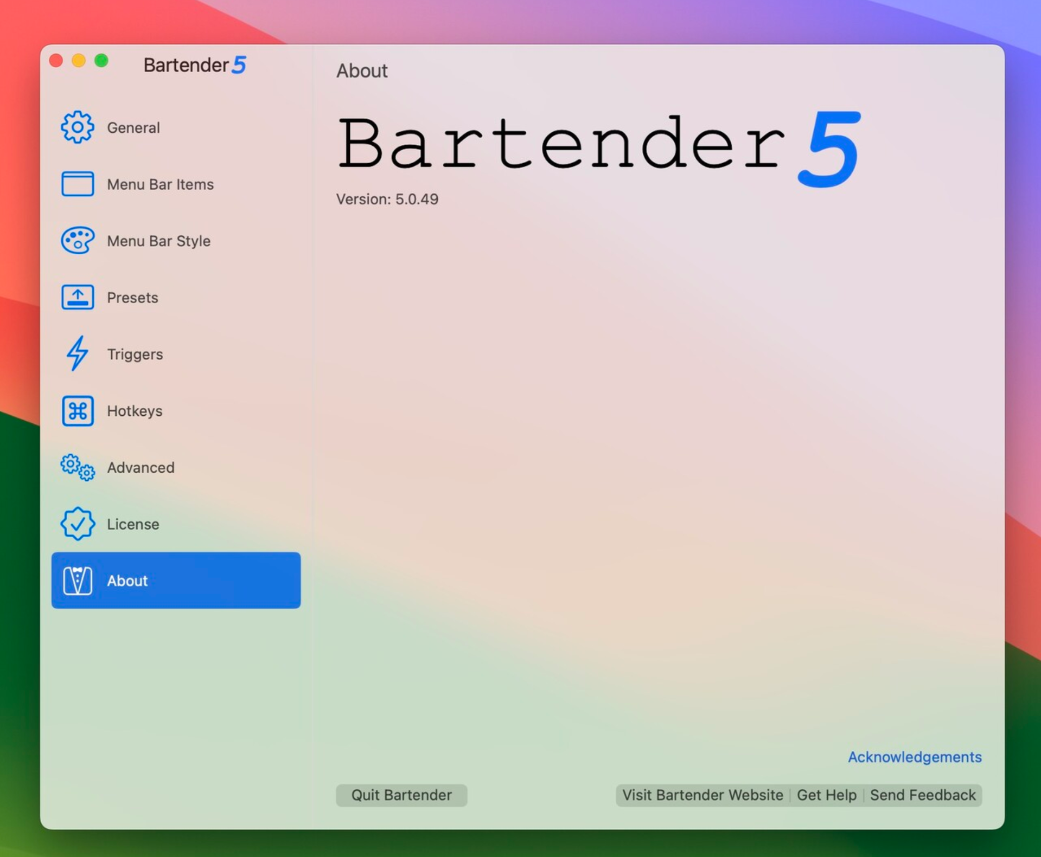Click the Presets upload tray icon
This screenshot has height=857, width=1041.
pyautogui.click(x=78, y=297)
